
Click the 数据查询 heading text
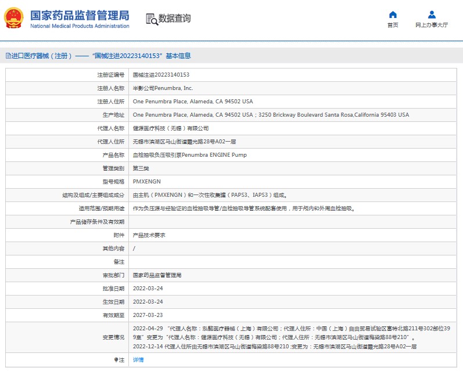(174, 19)
